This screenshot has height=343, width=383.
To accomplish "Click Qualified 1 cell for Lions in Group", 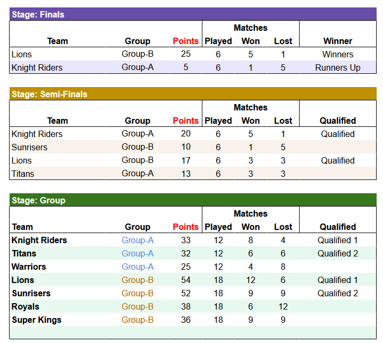I will pos(337,280).
